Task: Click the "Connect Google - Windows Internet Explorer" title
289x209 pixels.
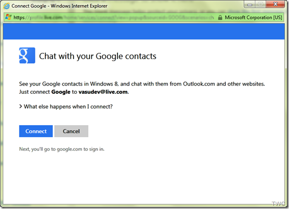Action: (x=59, y=6)
